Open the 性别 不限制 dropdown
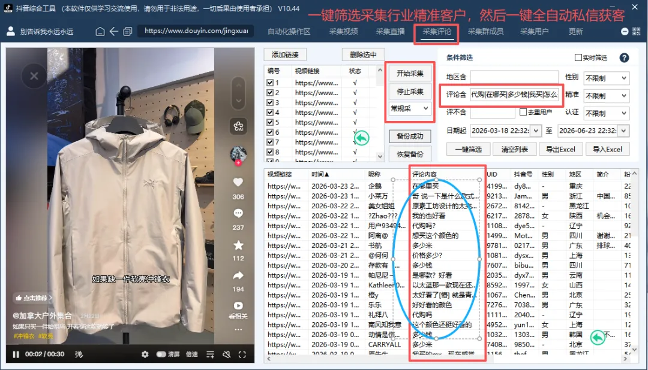The height and width of the screenshot is (370, 648). point(606,77)
